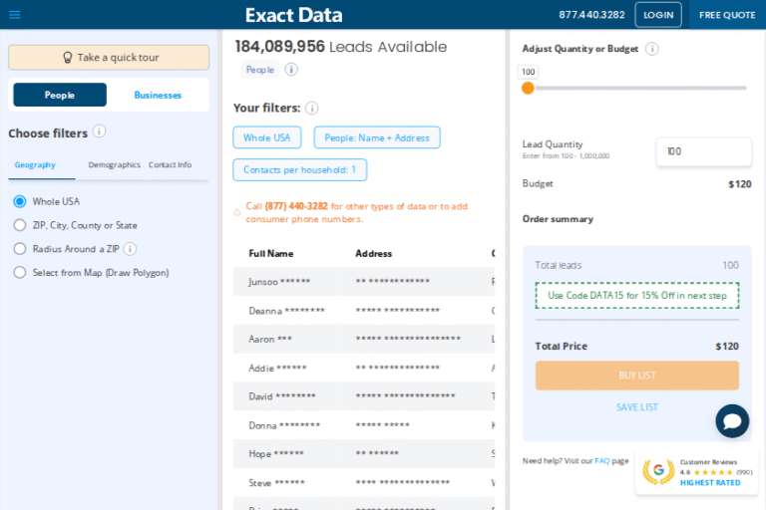This screenshot has height=510, width=766.
Task: Select the Whole USA radio option
Action: tap(20, 201)
